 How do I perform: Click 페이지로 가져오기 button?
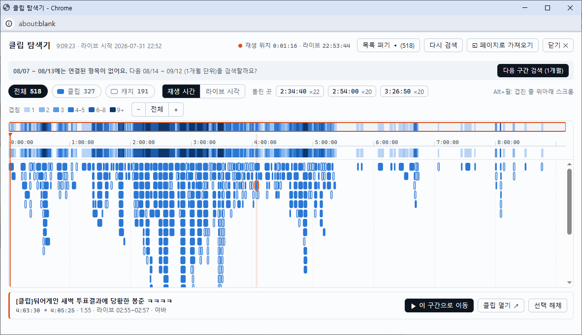click(x=503, y=45)
